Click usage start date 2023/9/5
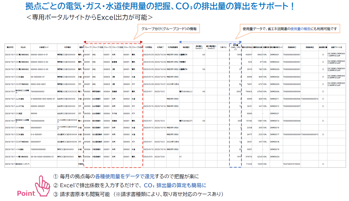 coord(148,157)
